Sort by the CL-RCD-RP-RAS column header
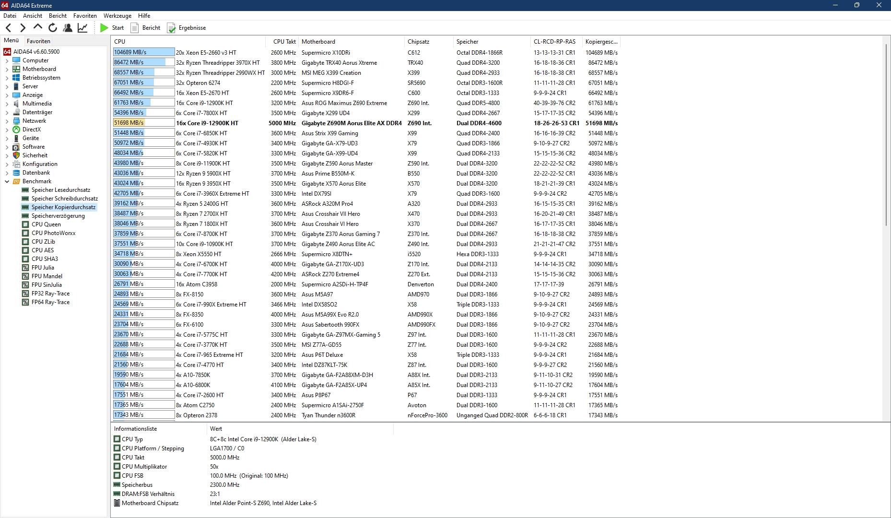The image size is (891, 518). [x=557, y=42]
